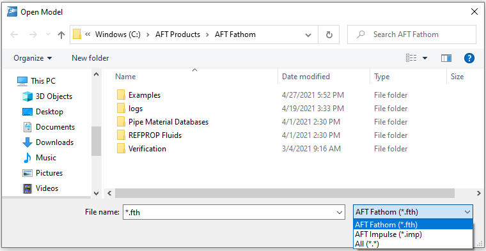Go back with the left arrow
The height and width of the screenshot is (251, 486).
click(x=14, y=34)
